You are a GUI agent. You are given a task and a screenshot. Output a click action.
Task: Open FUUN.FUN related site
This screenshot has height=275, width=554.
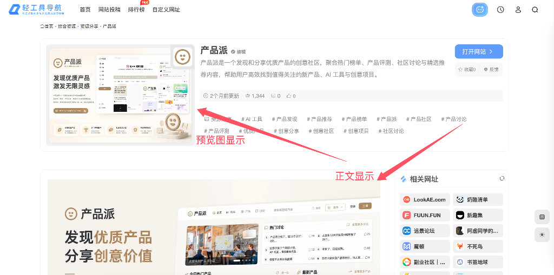[425, 215]
